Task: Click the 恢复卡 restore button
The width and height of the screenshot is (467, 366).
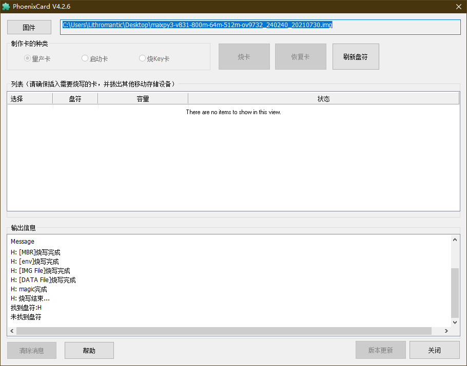Action: tap(301, 56)
